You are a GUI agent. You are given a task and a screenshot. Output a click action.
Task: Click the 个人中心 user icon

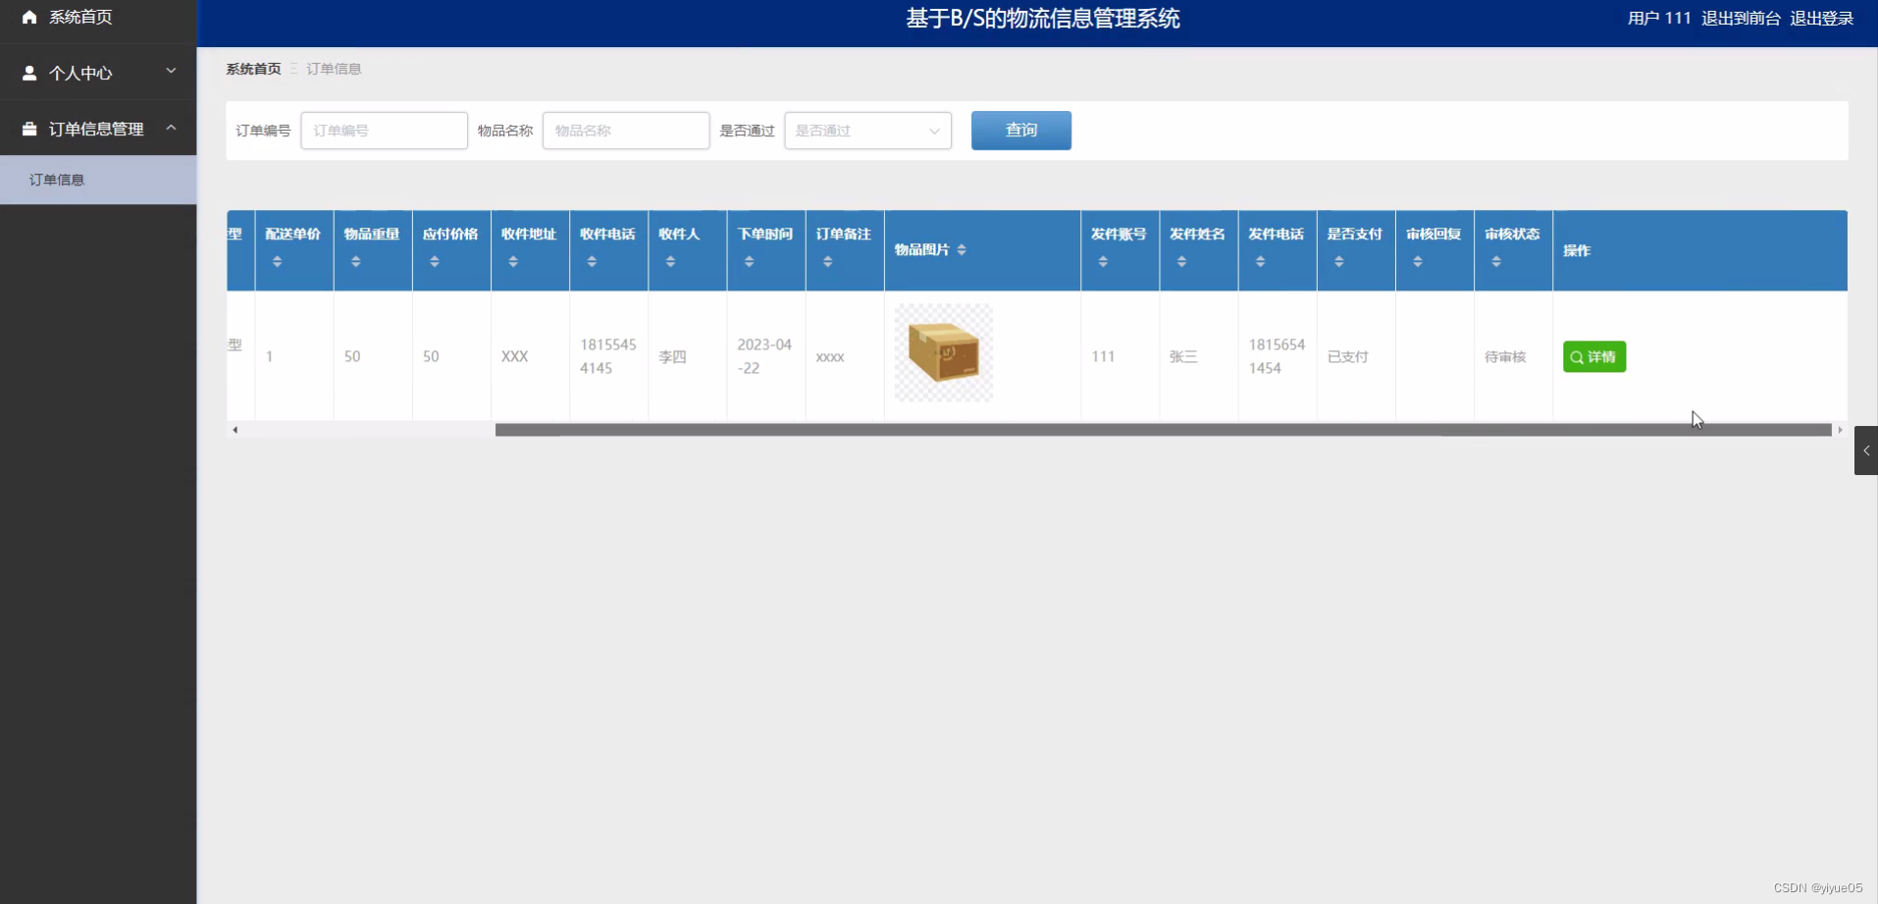[x=29, y=73]
